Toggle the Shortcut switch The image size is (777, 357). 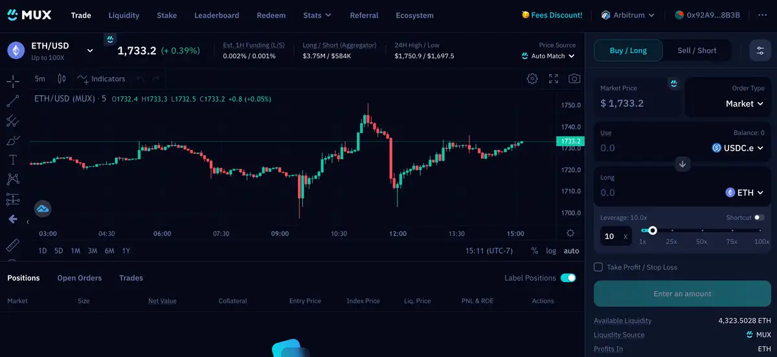tap(759, 218)
